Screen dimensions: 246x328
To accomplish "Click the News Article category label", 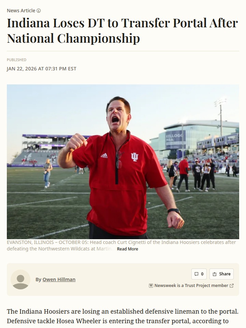I will 21,11.
